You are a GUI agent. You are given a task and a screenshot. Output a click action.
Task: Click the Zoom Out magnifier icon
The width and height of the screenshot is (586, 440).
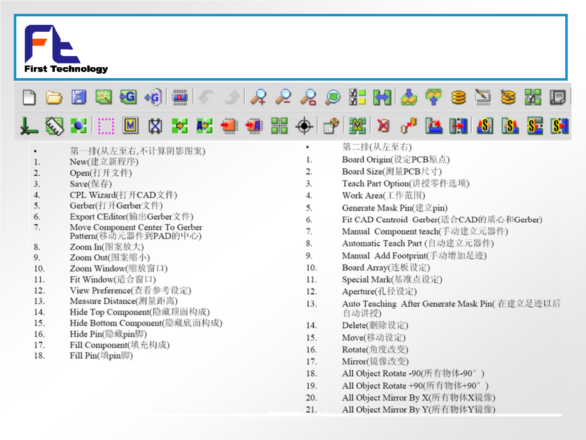(x=283, y=97)
